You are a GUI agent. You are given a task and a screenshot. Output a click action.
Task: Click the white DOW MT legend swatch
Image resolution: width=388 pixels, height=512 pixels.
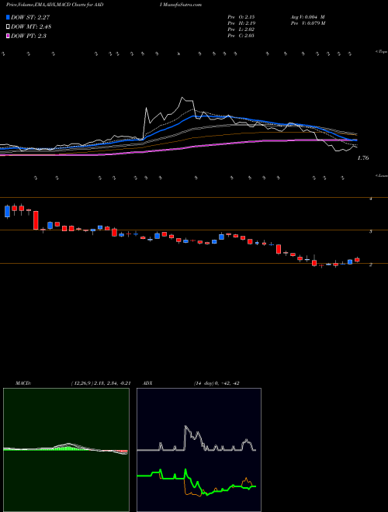(9, 26)
